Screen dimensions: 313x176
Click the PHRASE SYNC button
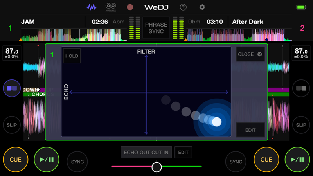(x=156, y=28)
